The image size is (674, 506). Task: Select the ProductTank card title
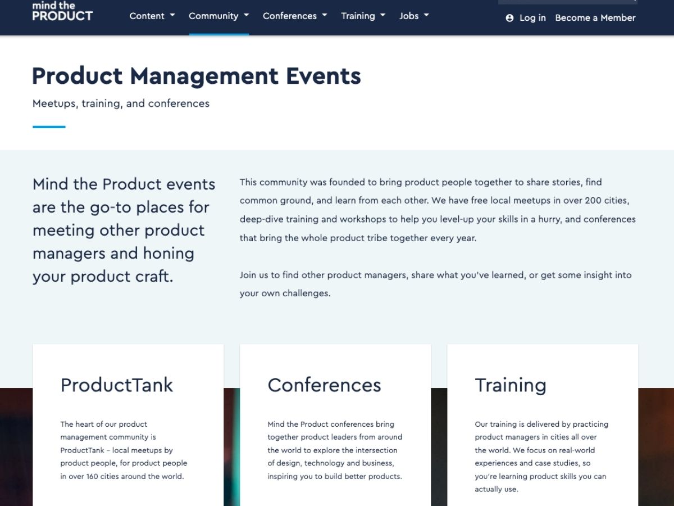pos(117,385)
